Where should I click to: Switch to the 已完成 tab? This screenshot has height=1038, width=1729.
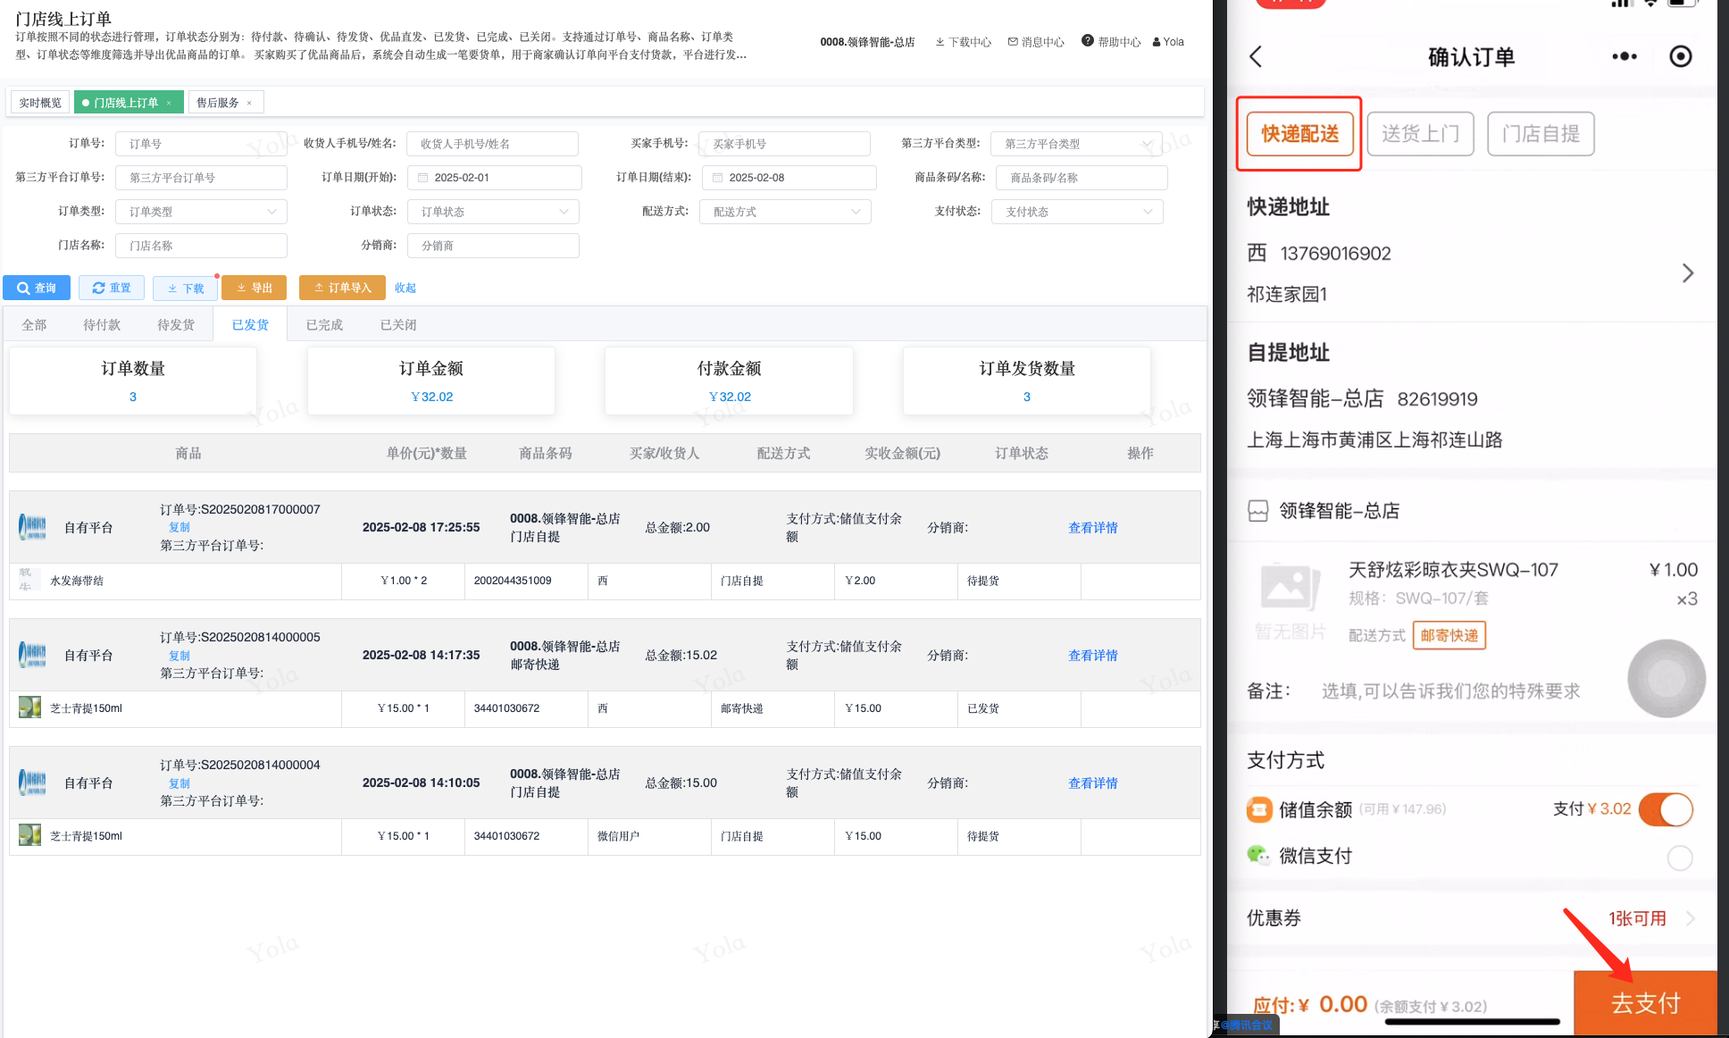tap(324, 325)
